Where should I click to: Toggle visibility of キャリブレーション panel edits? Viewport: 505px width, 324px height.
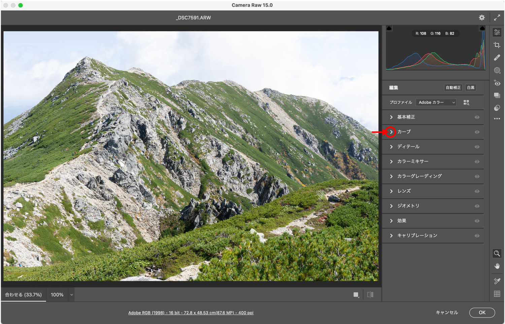pyautogui.click(x=477, y=236)
